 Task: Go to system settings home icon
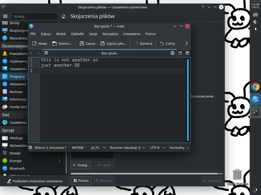point(63,16)
